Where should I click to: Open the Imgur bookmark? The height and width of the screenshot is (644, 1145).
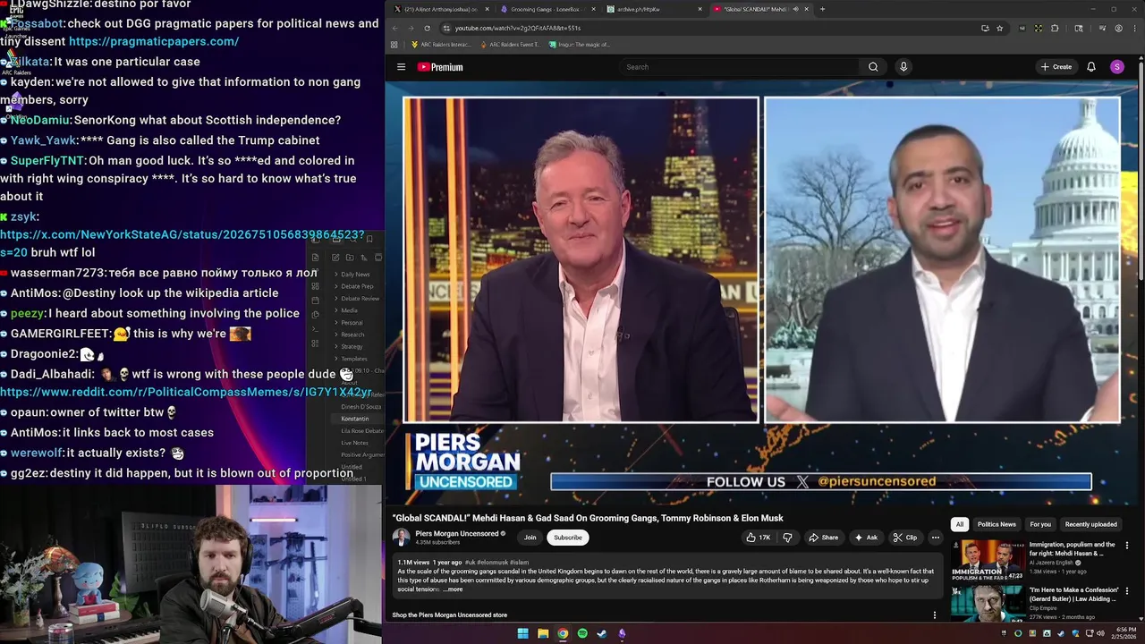tap(580, 44)
